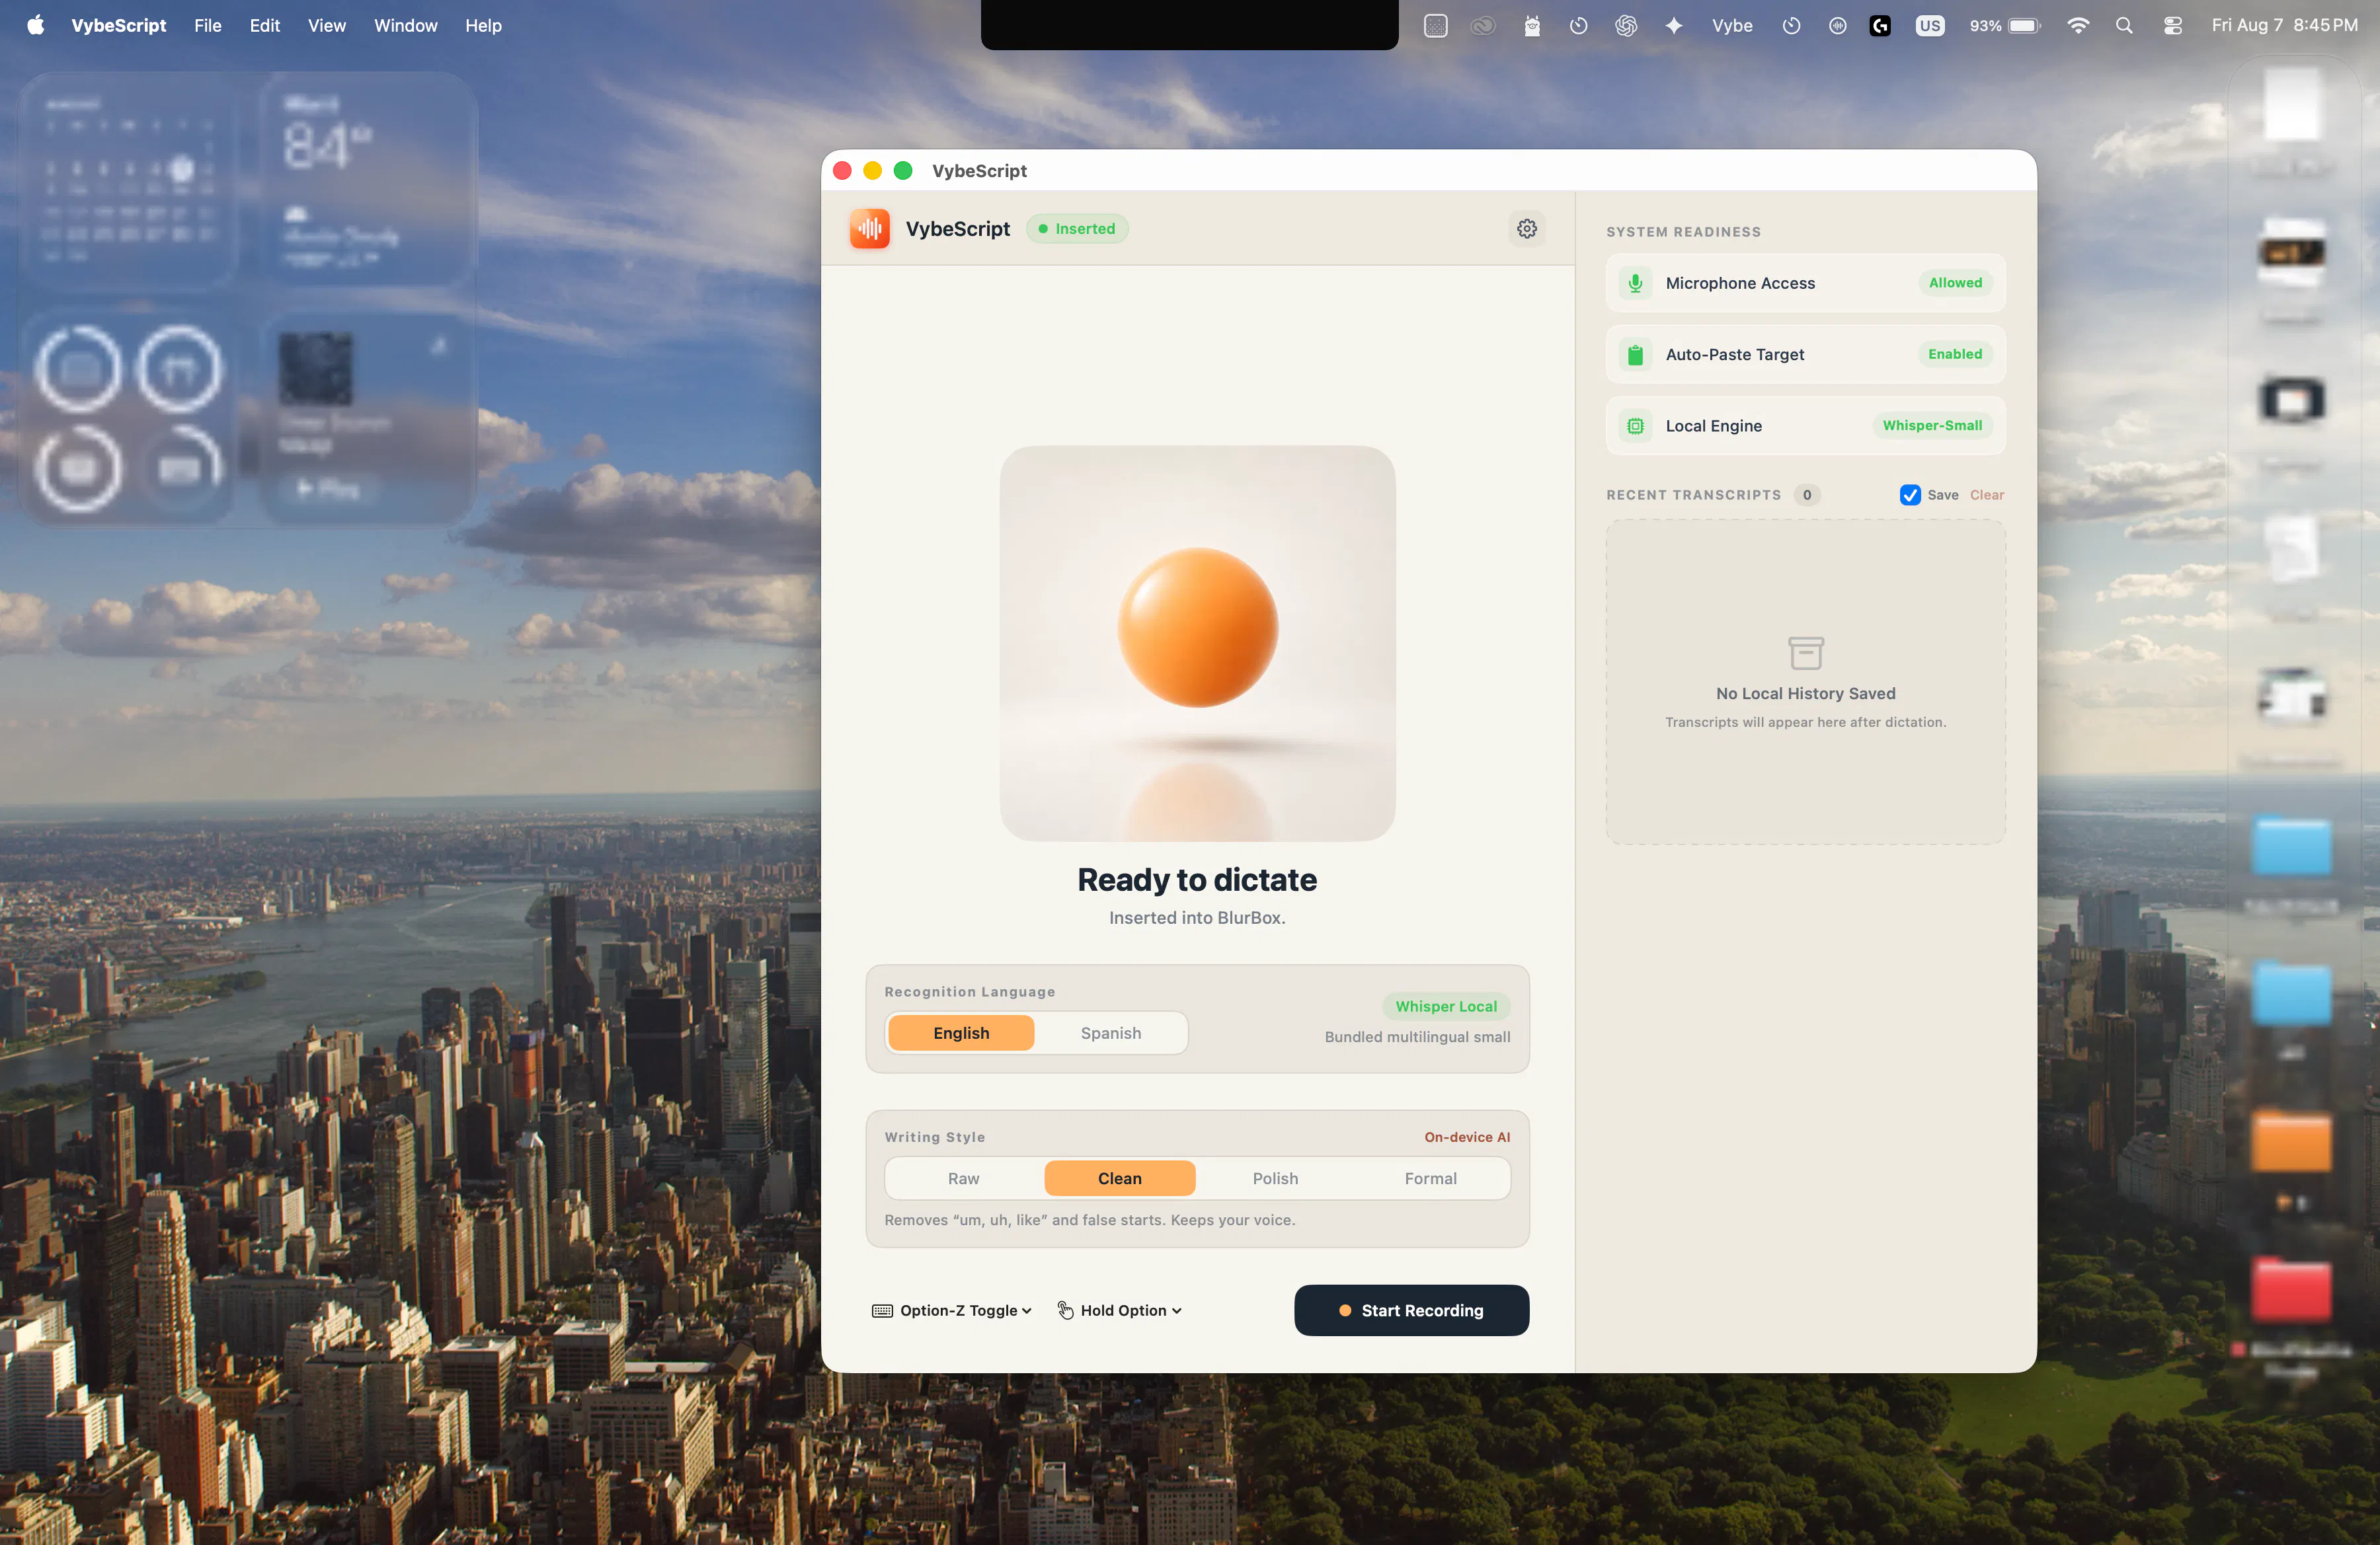Click the clipboard icon beside Auto-Paste Target
Image resolution: width=2380 pixels, height=1545 pixels.
[x=1635, y=355]
